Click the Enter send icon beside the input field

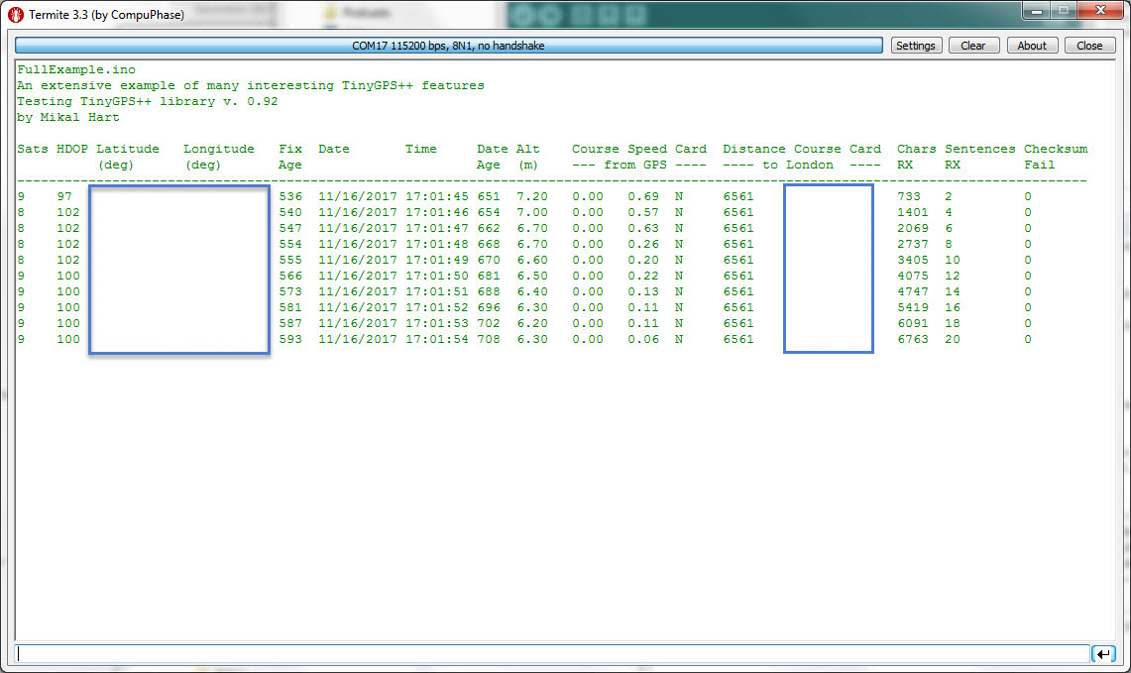(1103, 653)
